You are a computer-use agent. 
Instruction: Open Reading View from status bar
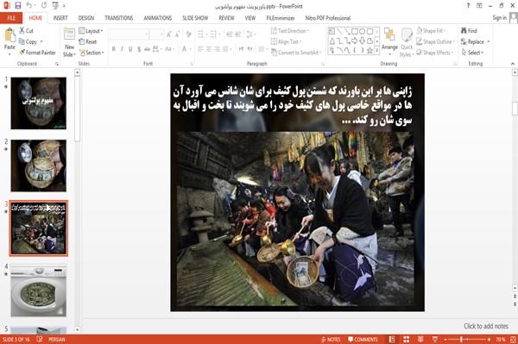point(420,340)
